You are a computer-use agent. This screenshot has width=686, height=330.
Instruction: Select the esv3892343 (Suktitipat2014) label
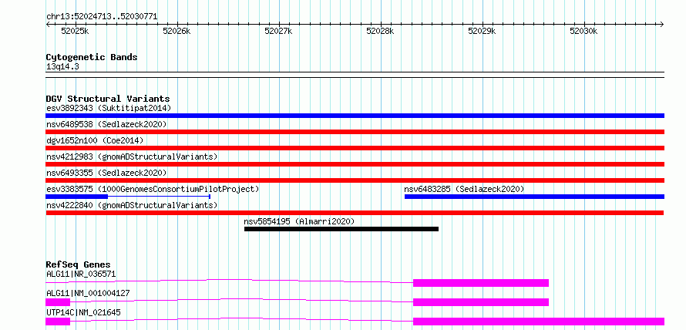tap(109, 108)
